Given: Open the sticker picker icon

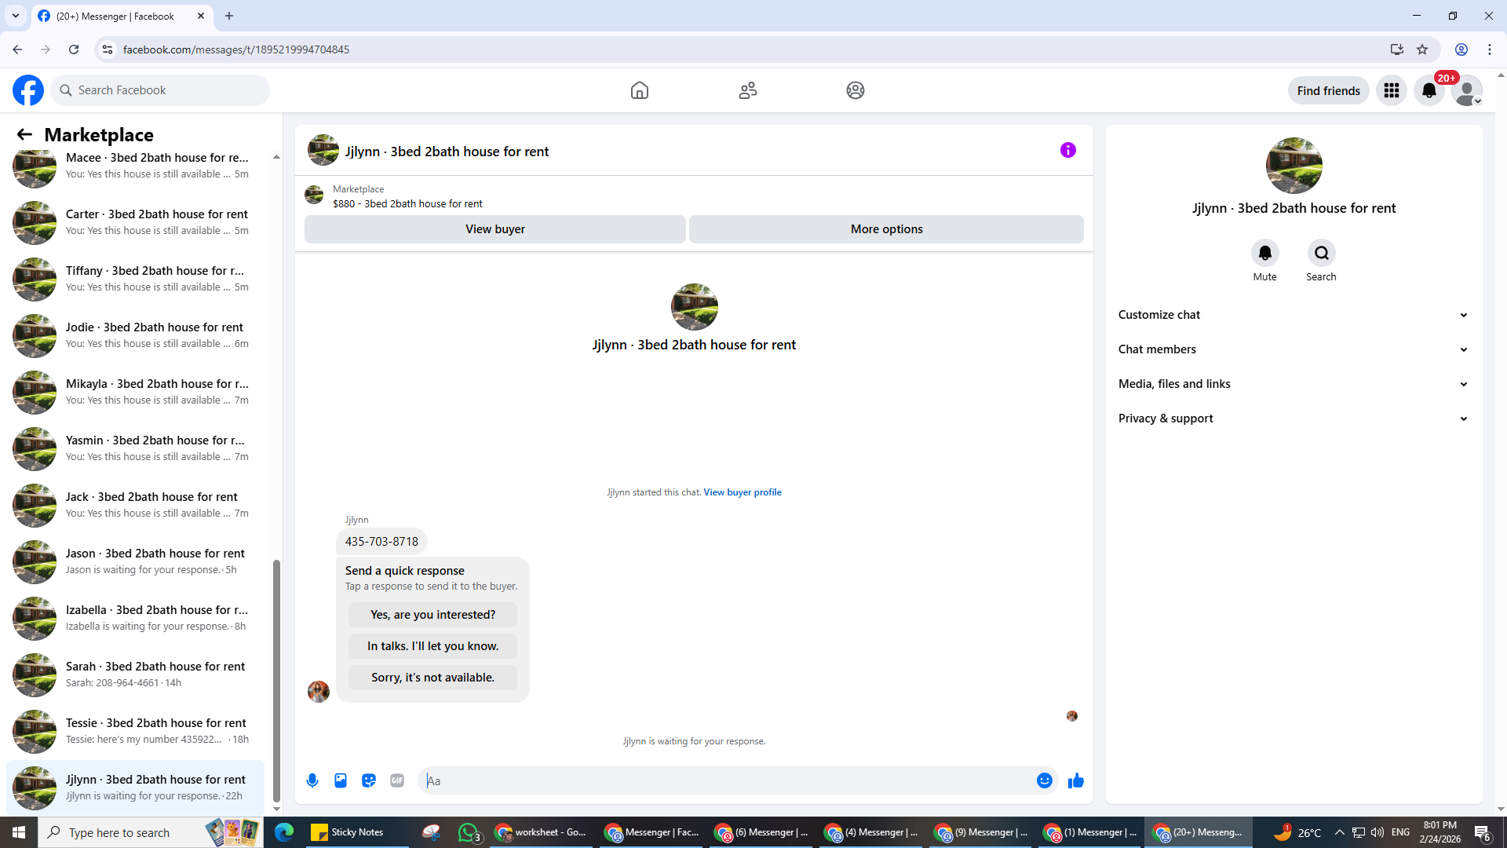Looking at the screenshot, I should (x=369, y=780).
